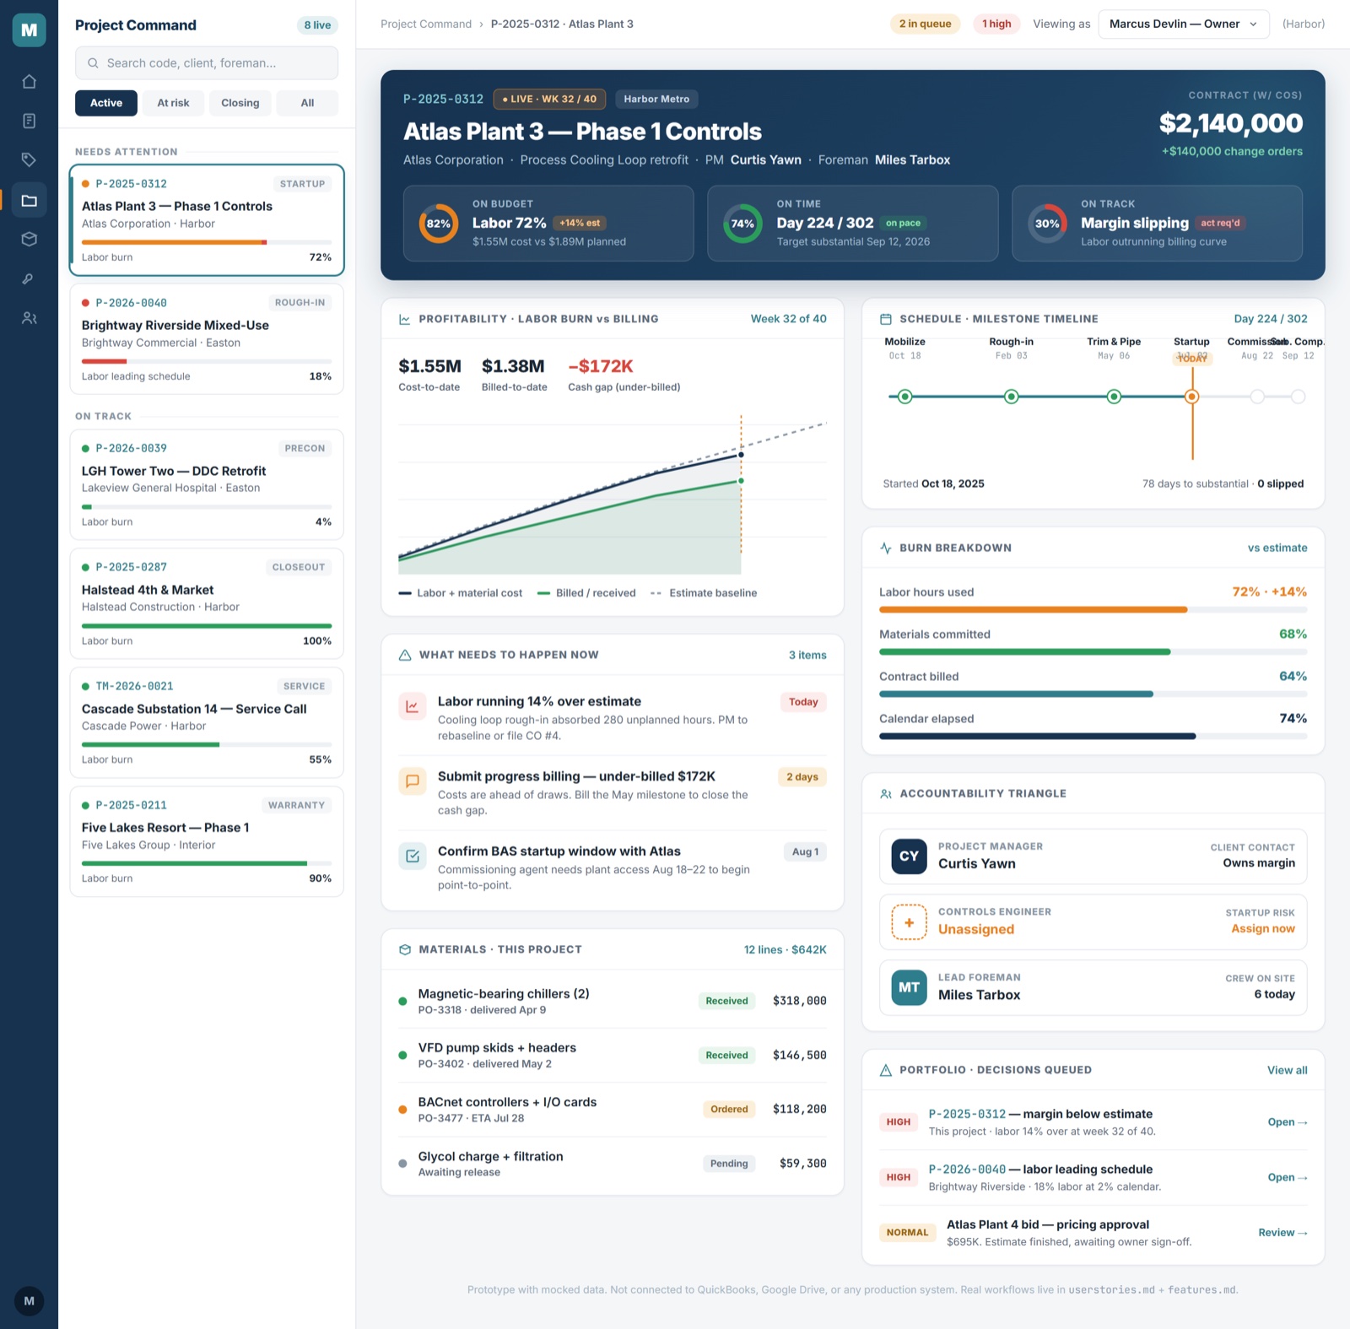1350x1329 pixels.
Task: Click the Materials committed progress bar
Action: click(x=1093, y=651)
